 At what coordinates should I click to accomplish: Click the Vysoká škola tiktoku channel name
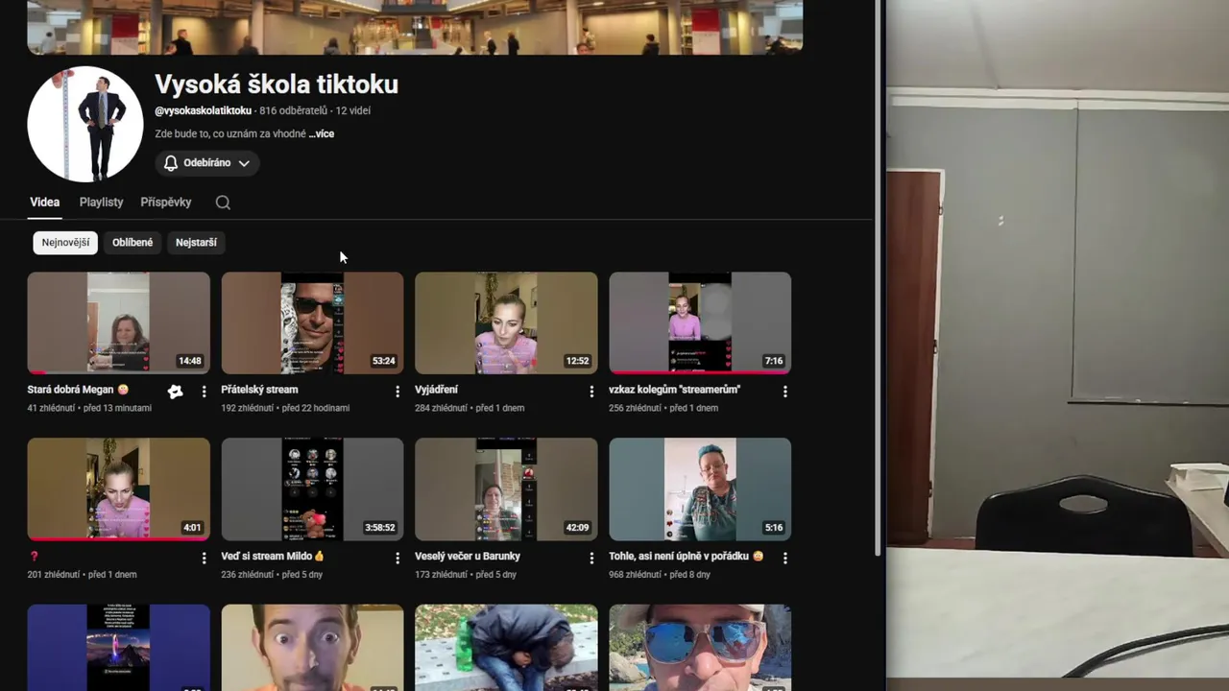277,84
